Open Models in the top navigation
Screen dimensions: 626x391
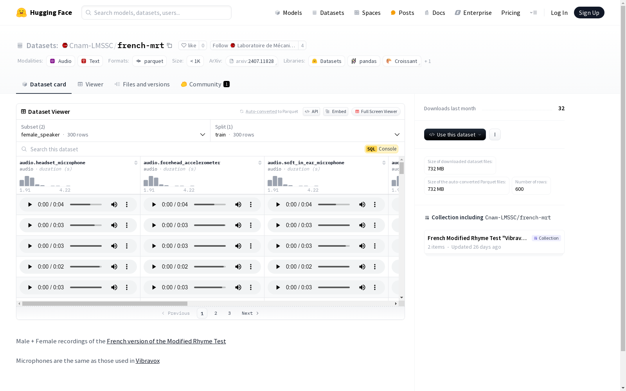(x=288, y=13)
